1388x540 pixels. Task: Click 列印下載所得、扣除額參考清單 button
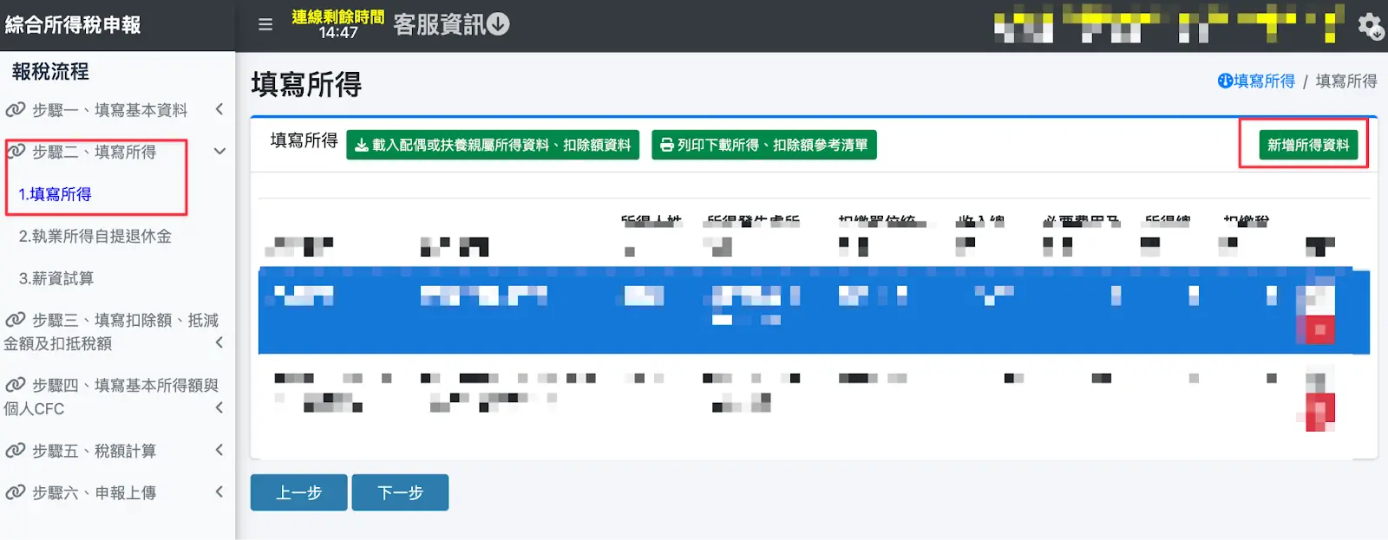click(764, 145)
